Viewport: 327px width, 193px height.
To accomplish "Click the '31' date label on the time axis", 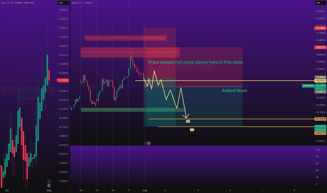I will click(129, 190).
